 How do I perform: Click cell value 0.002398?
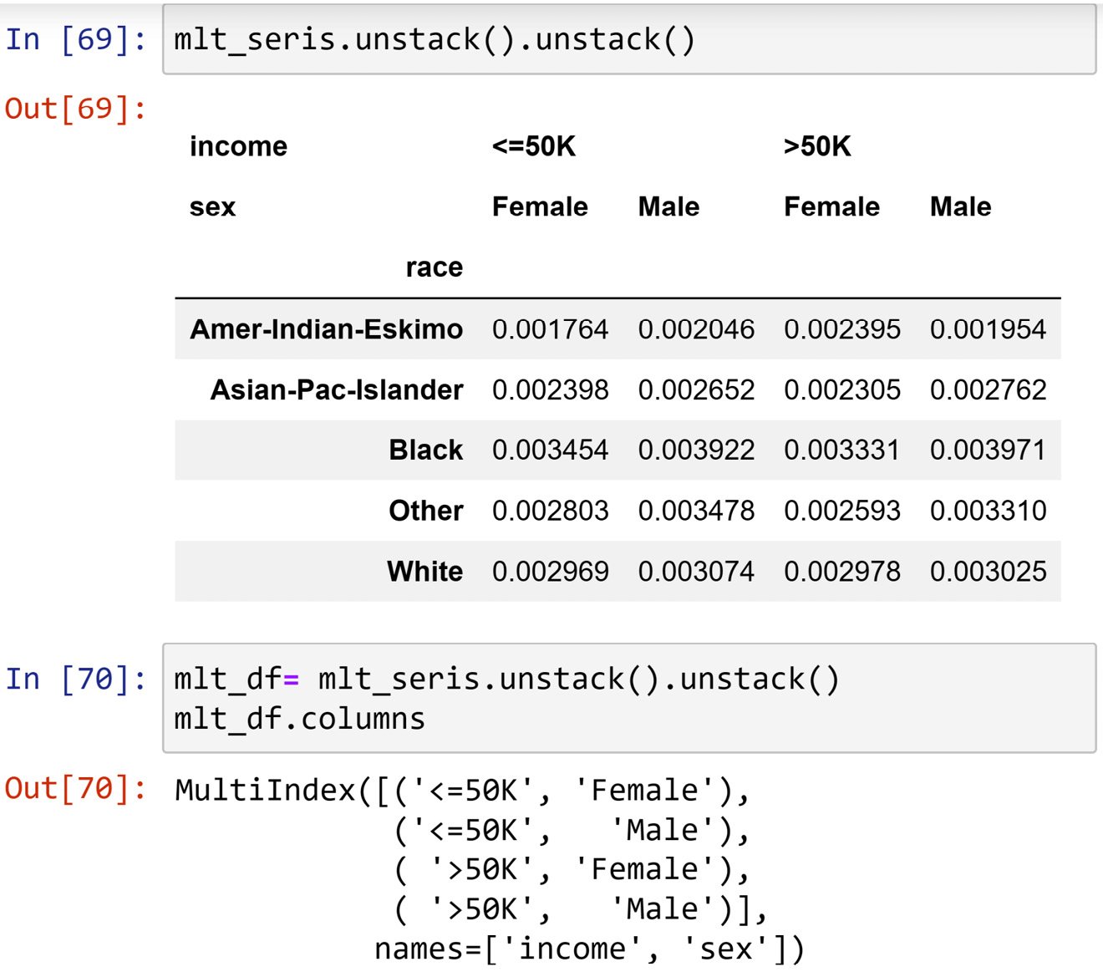click(550, 389)
